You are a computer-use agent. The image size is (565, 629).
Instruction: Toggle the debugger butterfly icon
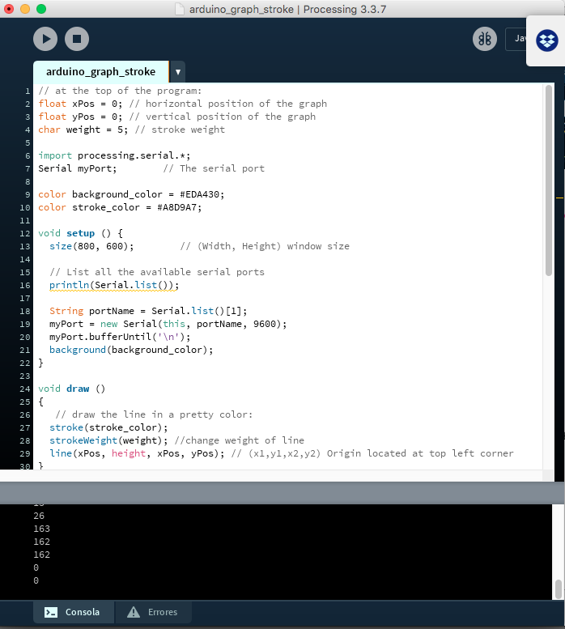[x=485, y=39]
